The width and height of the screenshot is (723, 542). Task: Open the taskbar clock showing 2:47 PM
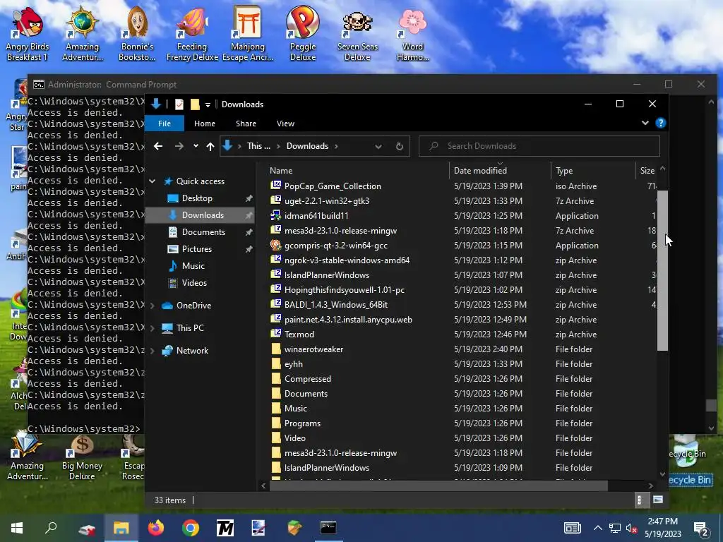click(x=662, y=528)
